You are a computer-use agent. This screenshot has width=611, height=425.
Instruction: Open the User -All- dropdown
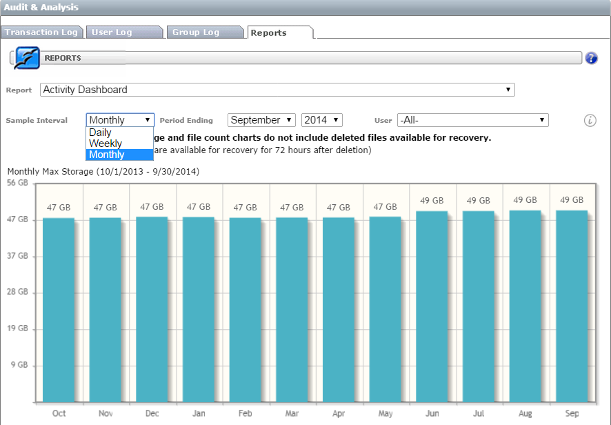pos(472,120)
